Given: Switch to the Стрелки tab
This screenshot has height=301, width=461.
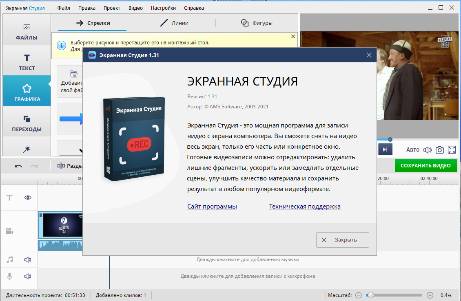Looking at the screenshot, I should pyautogui.click(x=92, y=23).
